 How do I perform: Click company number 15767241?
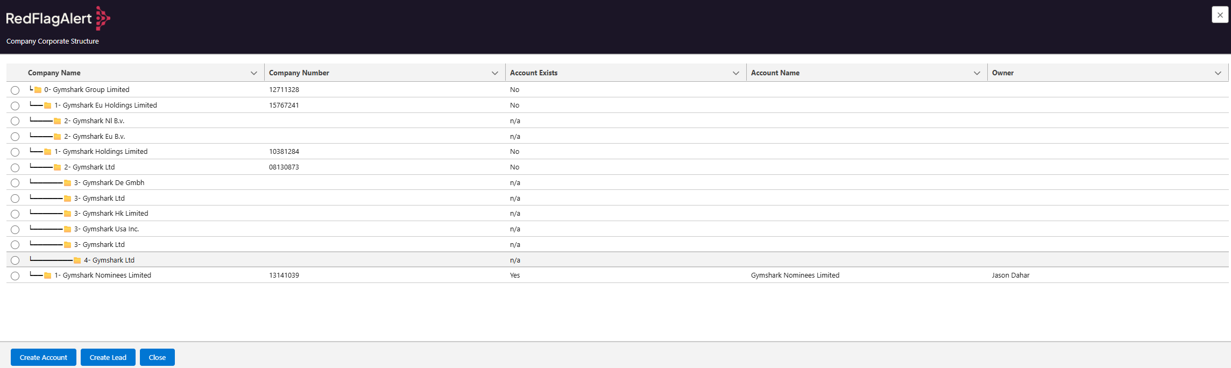pos(284,105)
